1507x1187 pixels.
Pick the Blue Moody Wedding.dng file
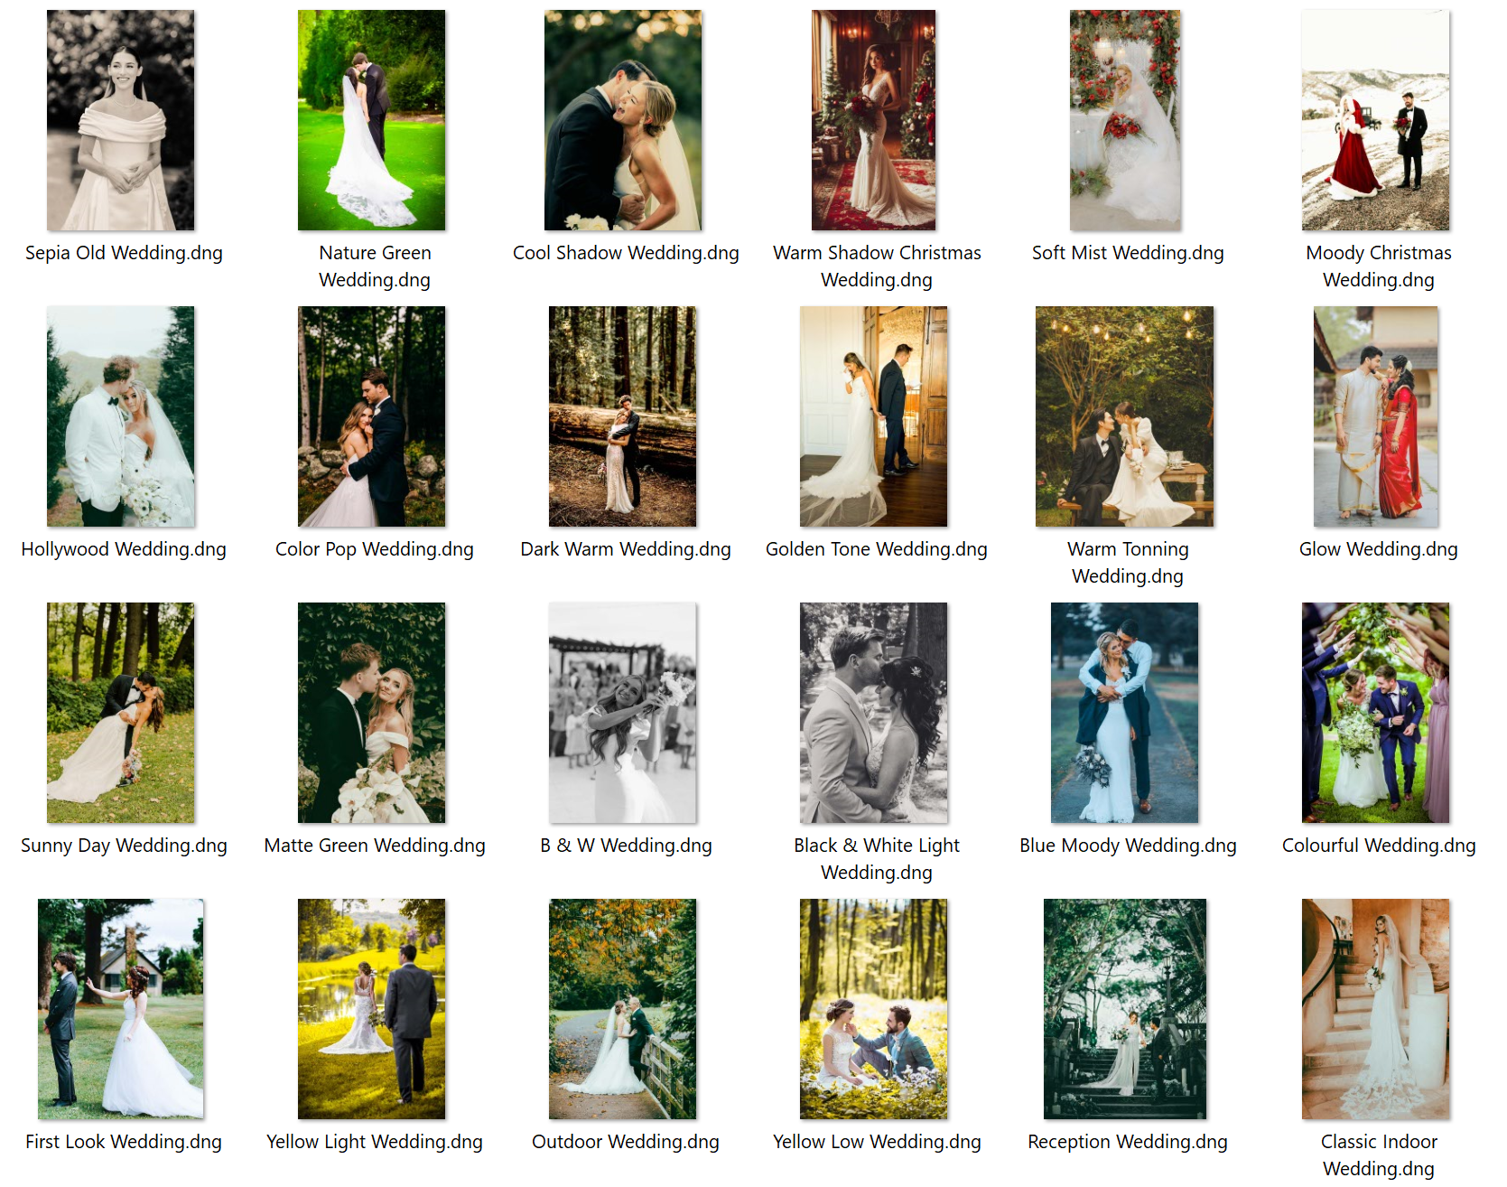(x=1124, y=713)
